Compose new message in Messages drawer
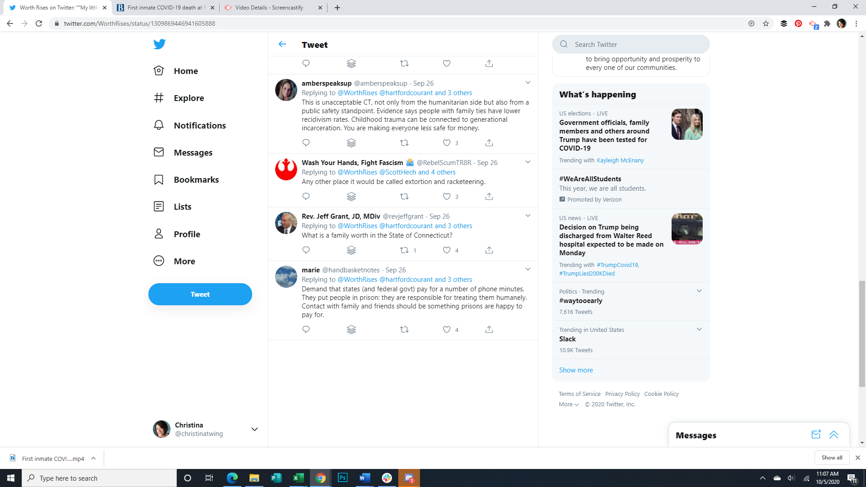 click(x=816, y=435)
